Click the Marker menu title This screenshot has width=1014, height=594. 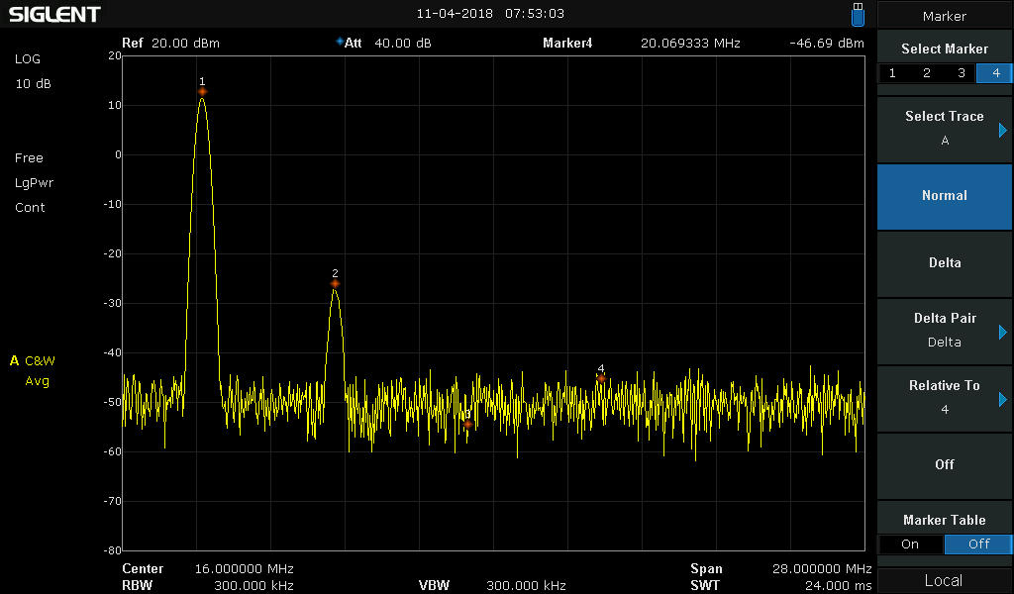[x=944, y=16]
